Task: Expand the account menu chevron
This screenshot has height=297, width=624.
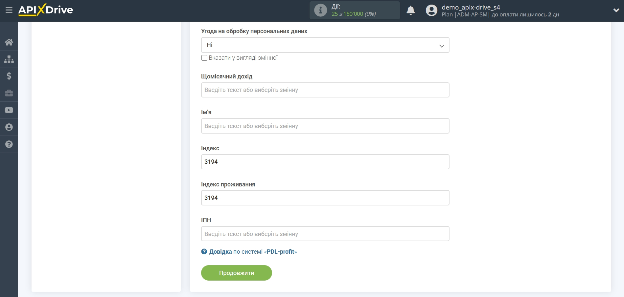Action: tap(616, 11)
